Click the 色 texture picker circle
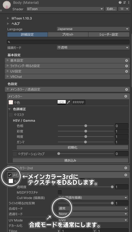This screenshot has height=232, width=132. [15, 102]
